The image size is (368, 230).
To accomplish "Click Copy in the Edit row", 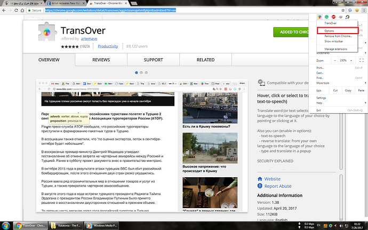I will tap(348, 90).
